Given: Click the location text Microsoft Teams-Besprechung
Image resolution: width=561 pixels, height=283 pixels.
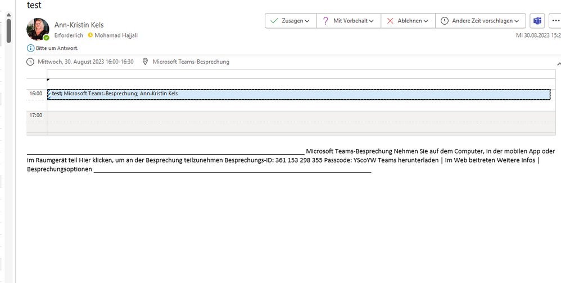Looking at the screenshot, I should [x=191, y=62].
